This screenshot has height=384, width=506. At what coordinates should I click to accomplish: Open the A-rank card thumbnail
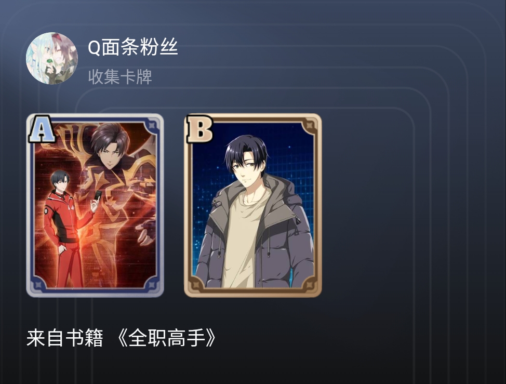[x=95, y=205]
